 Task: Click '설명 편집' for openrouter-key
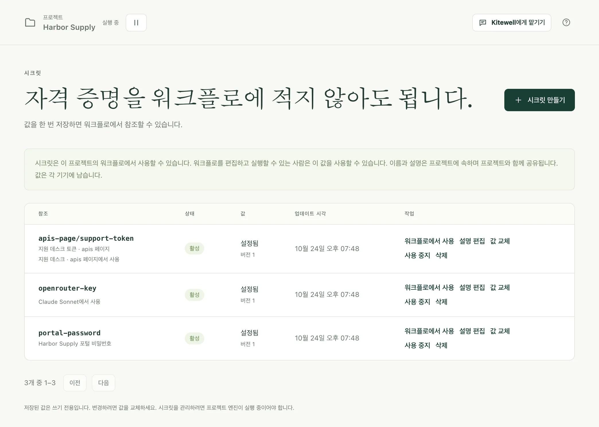pos(472,287)
